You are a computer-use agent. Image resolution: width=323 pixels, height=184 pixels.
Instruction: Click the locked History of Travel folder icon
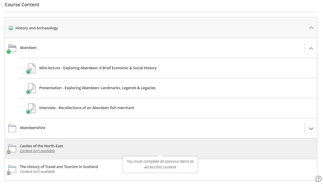coord(12,169)
